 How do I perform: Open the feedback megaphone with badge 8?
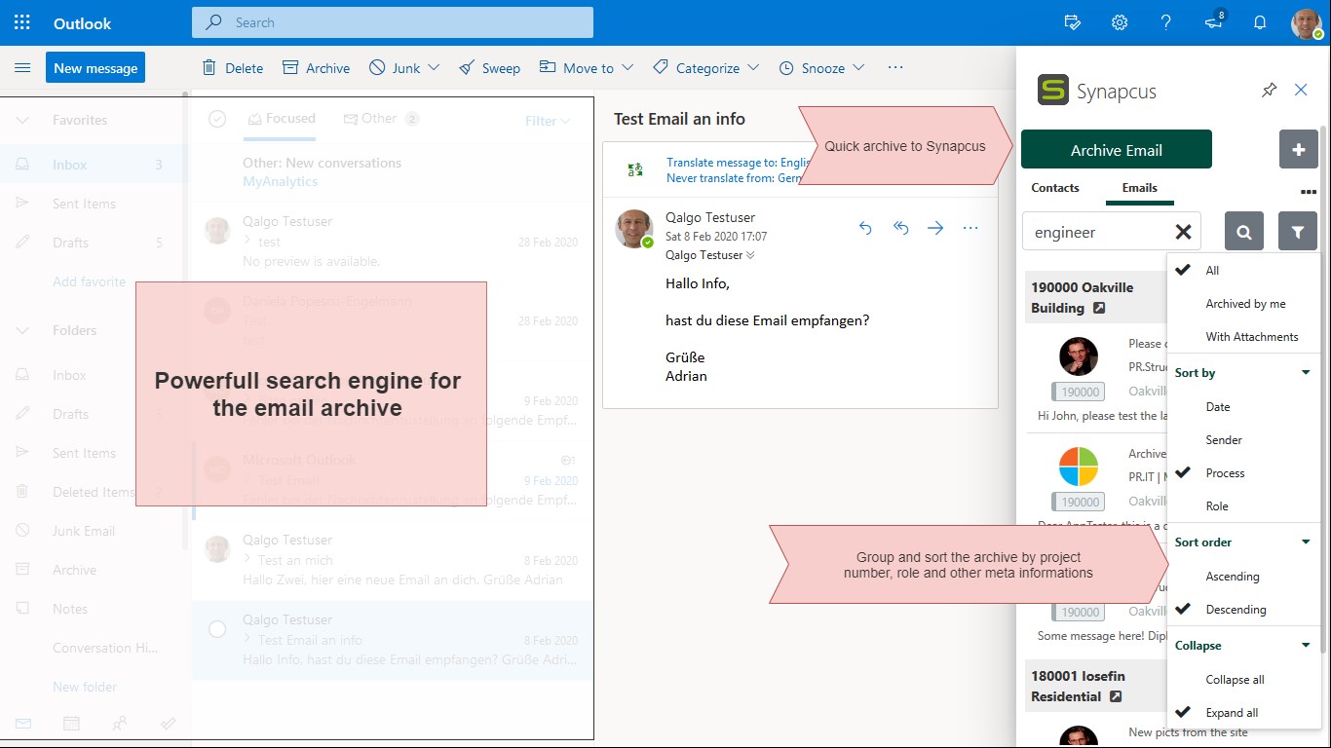1214,21
